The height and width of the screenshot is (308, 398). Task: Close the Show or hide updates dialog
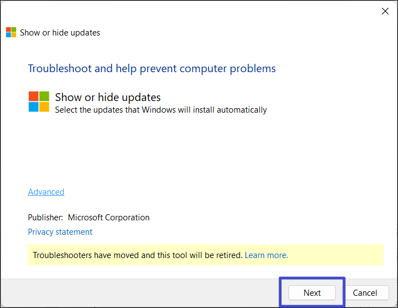385,11
